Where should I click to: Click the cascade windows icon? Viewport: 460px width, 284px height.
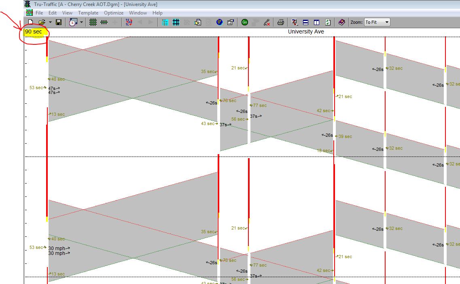[x=295, y=22]
